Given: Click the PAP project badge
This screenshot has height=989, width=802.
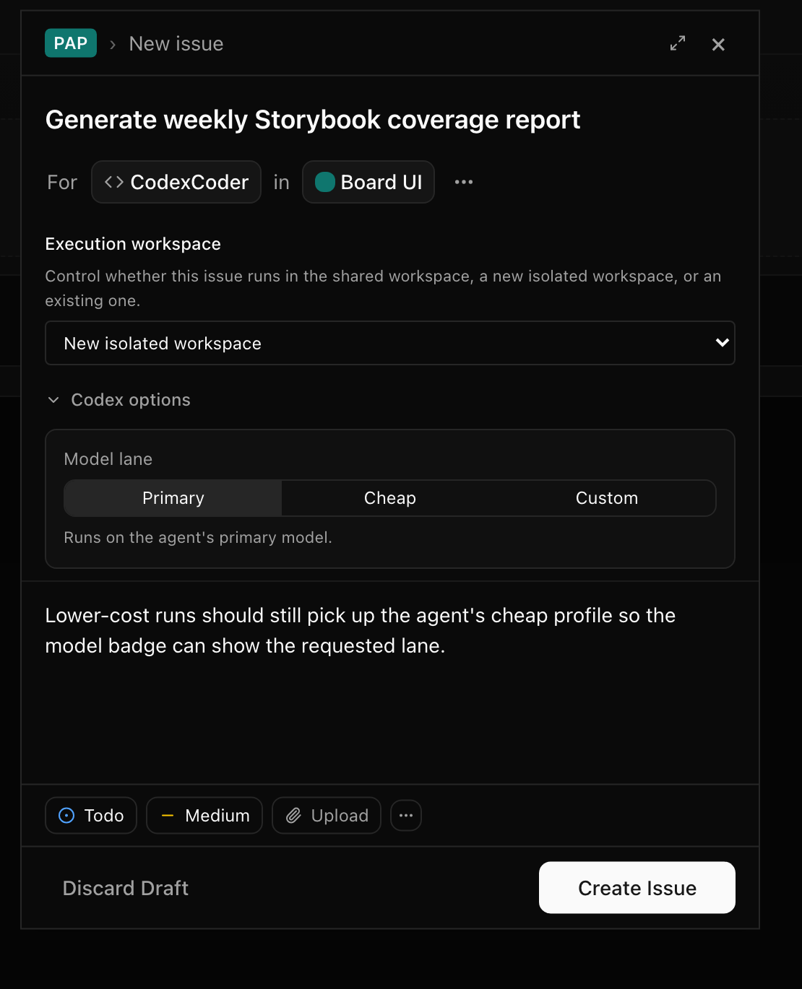Looking at the screenshot, I should 71,43.
